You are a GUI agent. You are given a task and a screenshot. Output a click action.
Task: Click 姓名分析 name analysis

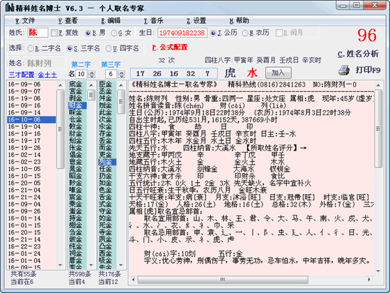(358, 54)
